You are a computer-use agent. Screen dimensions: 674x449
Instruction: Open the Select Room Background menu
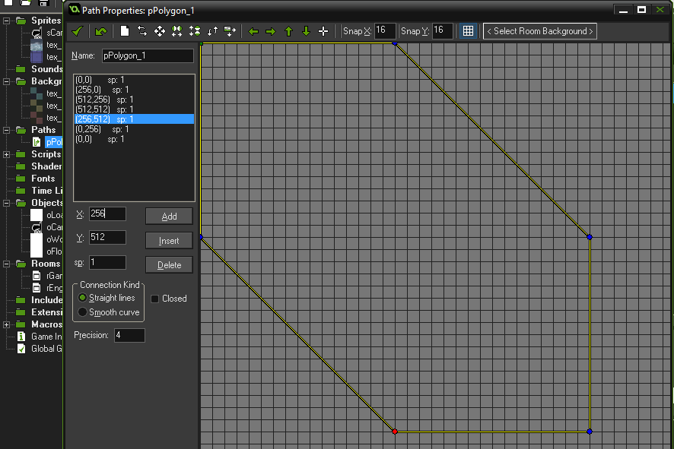pyautogui.click(x=539, y=31)
